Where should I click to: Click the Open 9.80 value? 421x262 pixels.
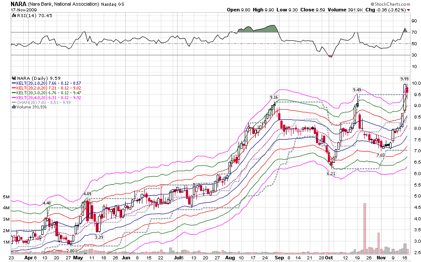point(239,10)
